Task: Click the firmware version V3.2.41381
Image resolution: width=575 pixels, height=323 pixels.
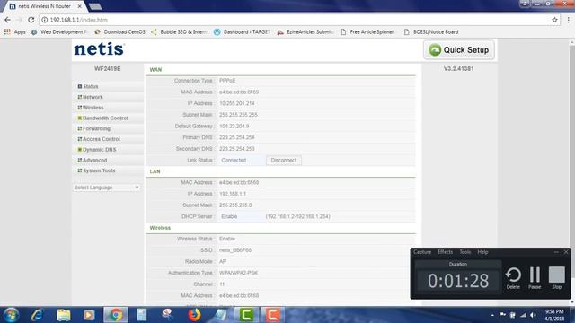Action: pos(458,68)
